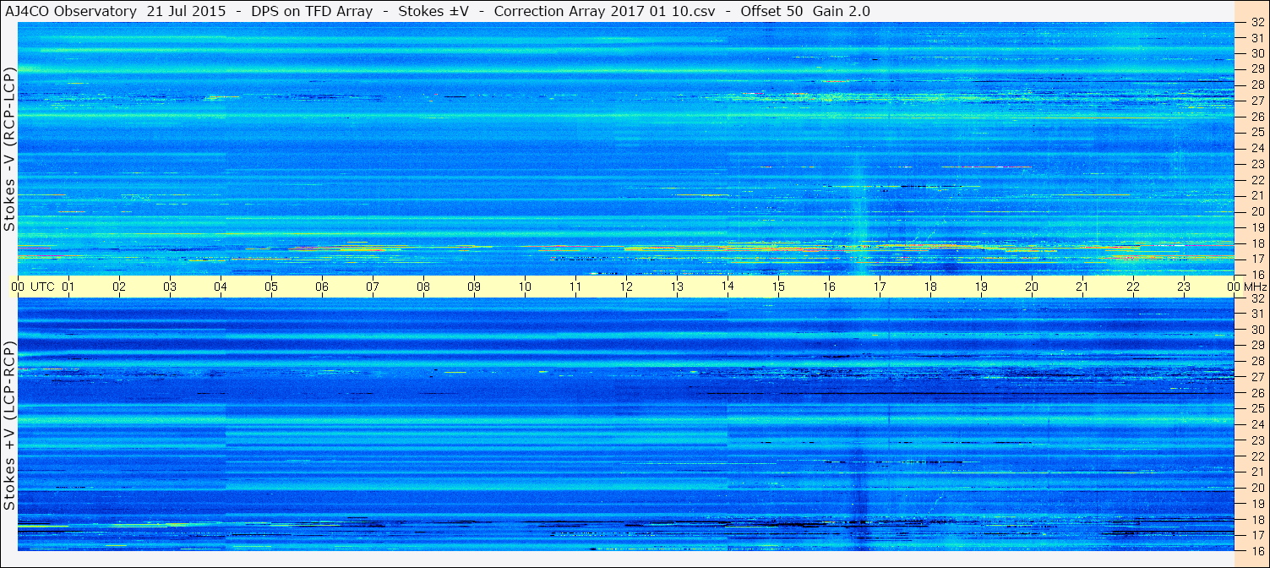Select the 23 hour marker on time axis
This screenshot has height=568, width=1270.
click(1184, 287)
